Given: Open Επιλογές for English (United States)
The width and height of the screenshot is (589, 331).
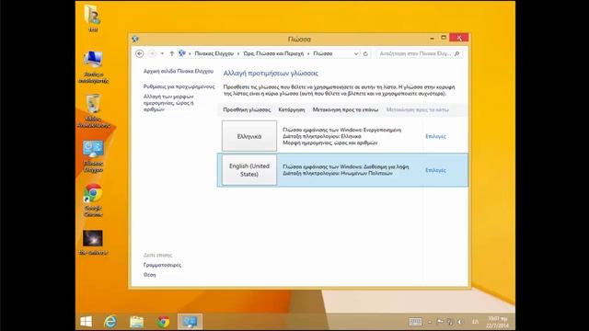Looking at the screenshot, I should pos(435,170).
